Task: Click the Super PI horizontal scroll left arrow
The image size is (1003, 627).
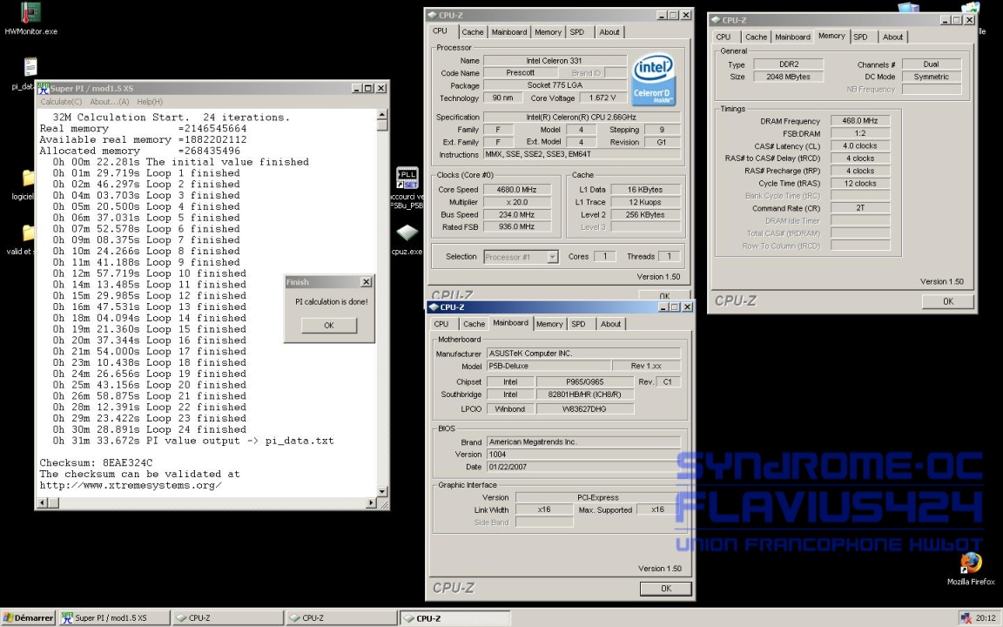Action: coord(43,502)
